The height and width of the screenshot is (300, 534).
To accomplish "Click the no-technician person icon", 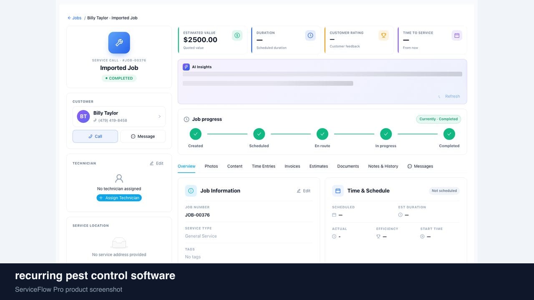I will [119, 179].
